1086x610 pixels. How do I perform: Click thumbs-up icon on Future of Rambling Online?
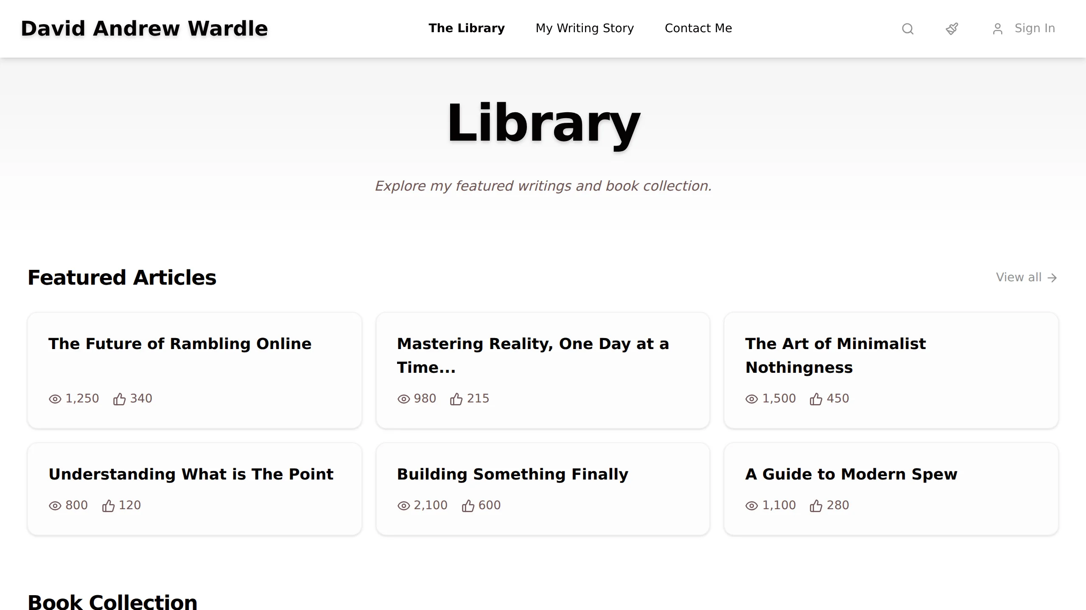coord(119,399)
